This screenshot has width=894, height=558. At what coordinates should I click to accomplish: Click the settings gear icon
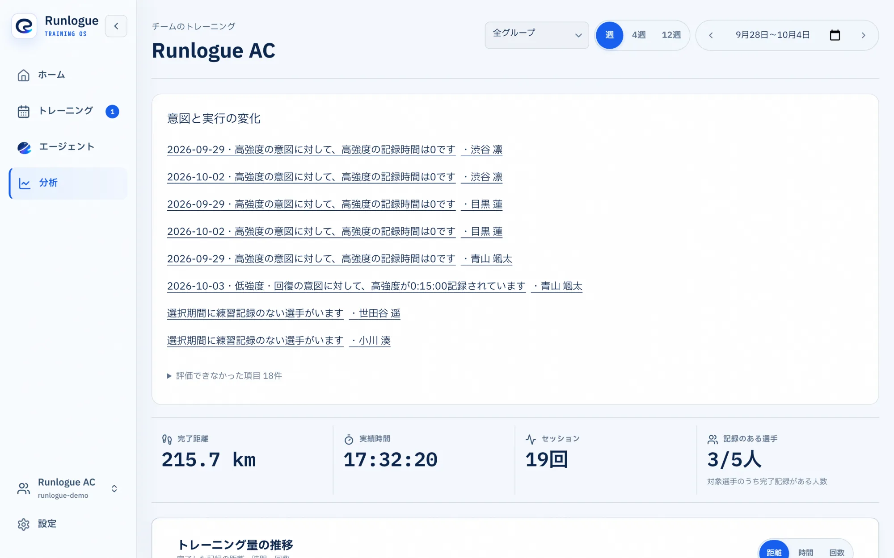[x=24, y=524]
